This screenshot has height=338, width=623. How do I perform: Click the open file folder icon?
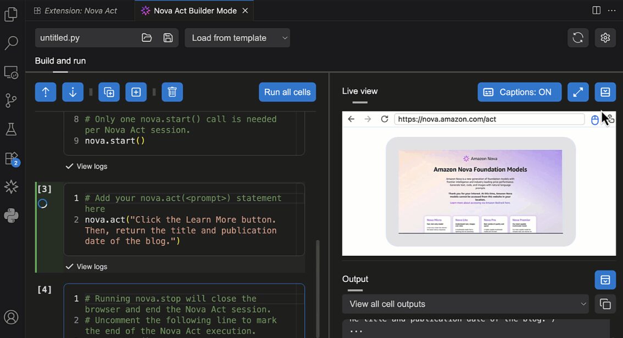coord(147,38)
